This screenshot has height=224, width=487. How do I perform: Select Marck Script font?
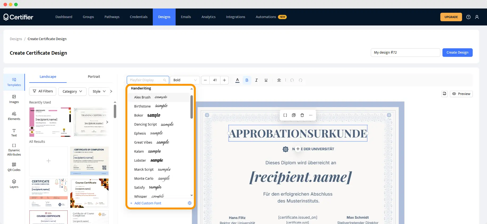coord(159,169)
